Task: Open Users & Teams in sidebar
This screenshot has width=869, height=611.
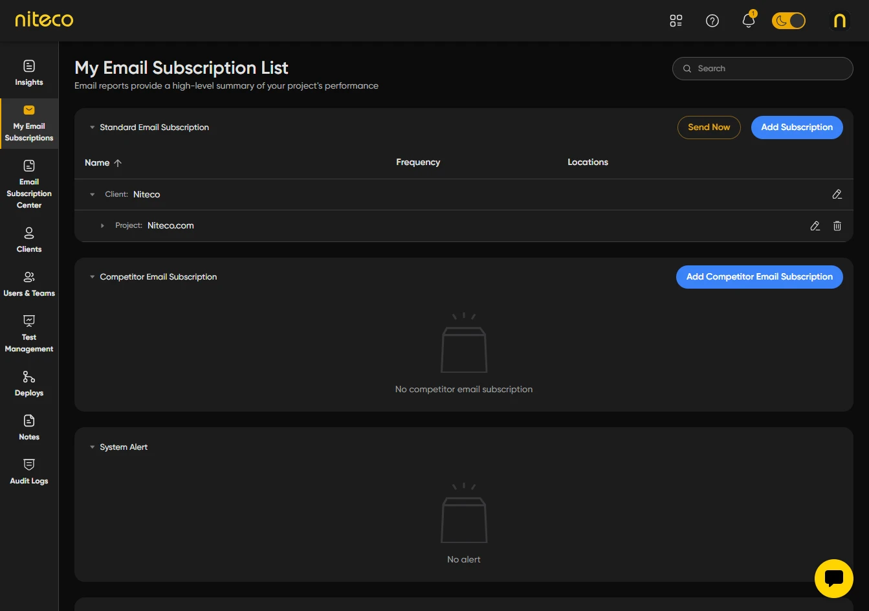Action: click(x=29, y=284)
